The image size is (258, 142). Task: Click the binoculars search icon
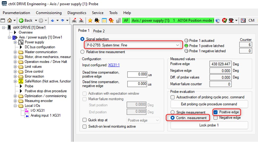(97, 20)
